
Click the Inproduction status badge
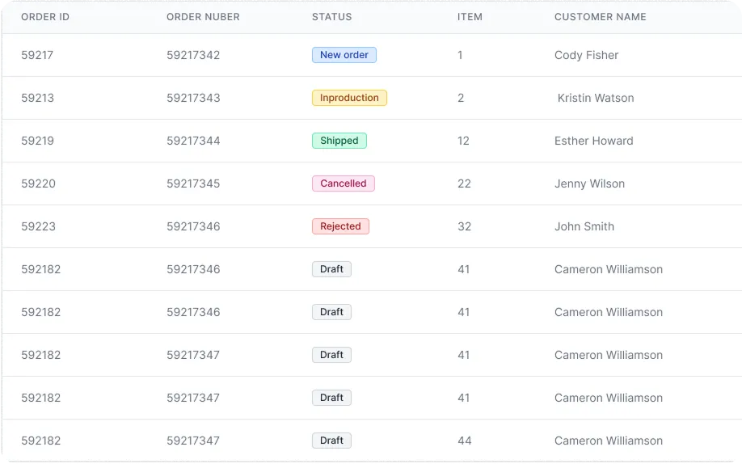pos(349,98)
